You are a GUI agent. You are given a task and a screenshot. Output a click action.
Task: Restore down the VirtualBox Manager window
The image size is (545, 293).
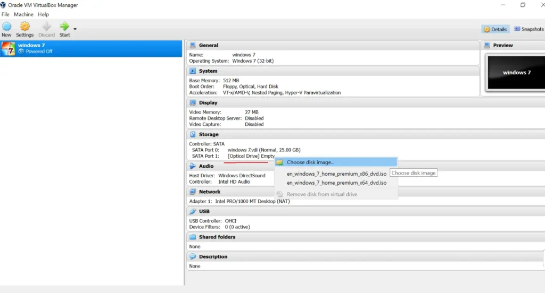(523, 5)
